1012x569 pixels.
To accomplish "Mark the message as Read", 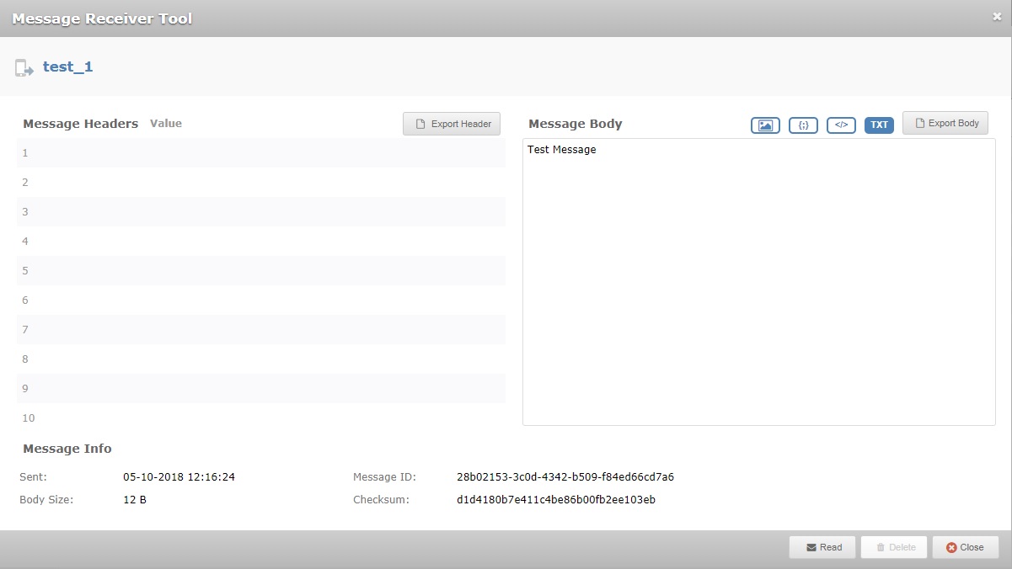I will (822, 547).
